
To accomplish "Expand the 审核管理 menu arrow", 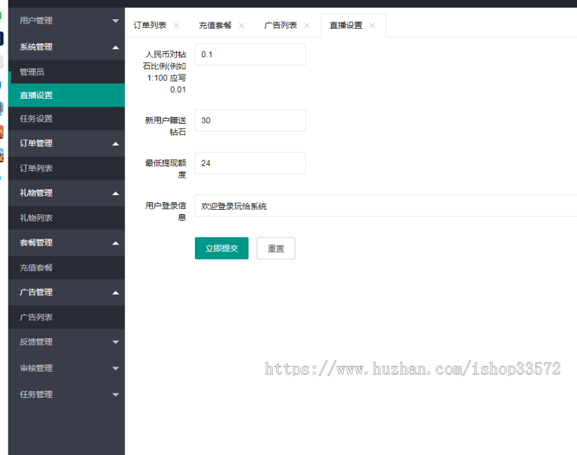I will point(115,368).
